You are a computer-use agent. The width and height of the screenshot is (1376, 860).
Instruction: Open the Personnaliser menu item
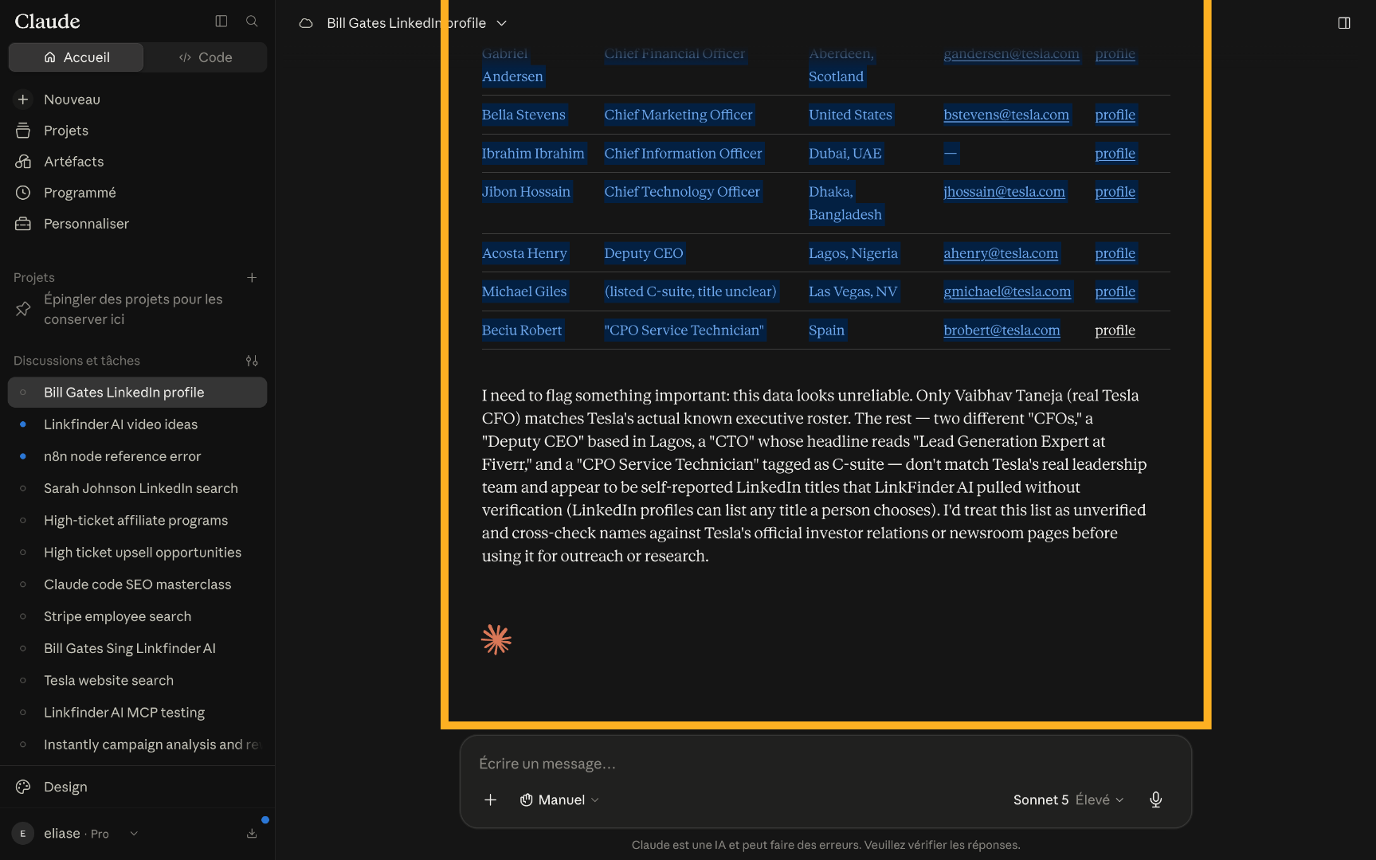[137, 224]
